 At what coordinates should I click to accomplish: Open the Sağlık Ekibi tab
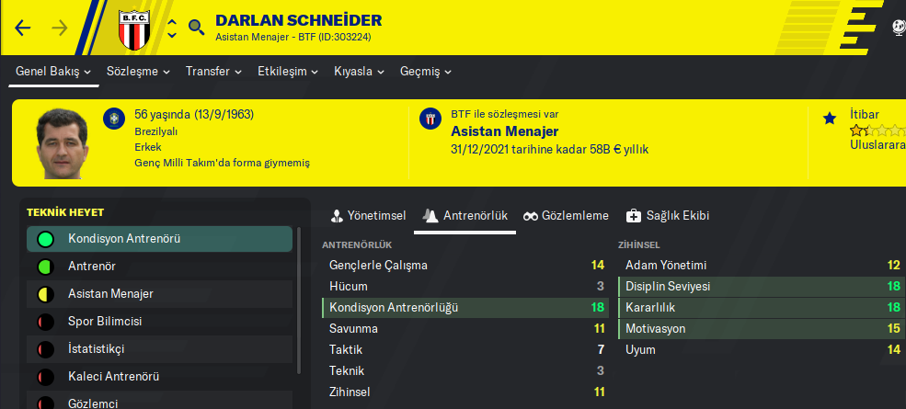coord(667,216)
